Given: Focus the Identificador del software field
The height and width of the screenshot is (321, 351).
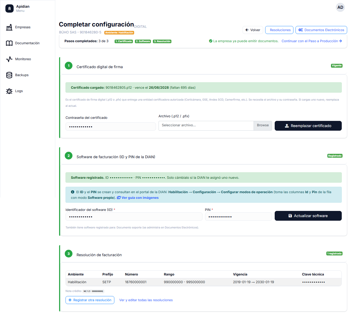Looking at the screenshot, I should (x=134, y=217).
